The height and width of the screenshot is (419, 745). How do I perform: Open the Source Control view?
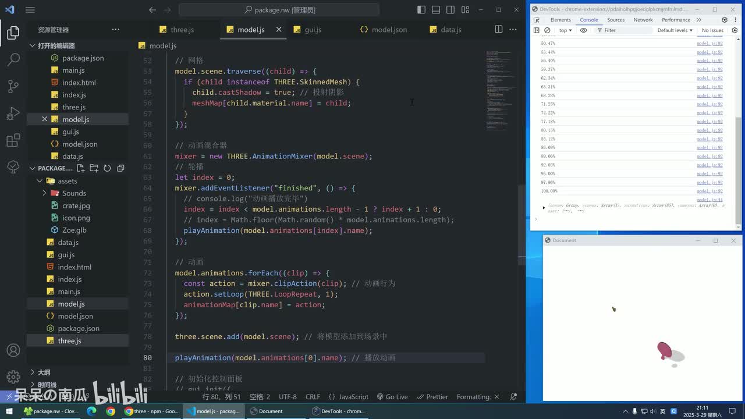pos(13,87)
